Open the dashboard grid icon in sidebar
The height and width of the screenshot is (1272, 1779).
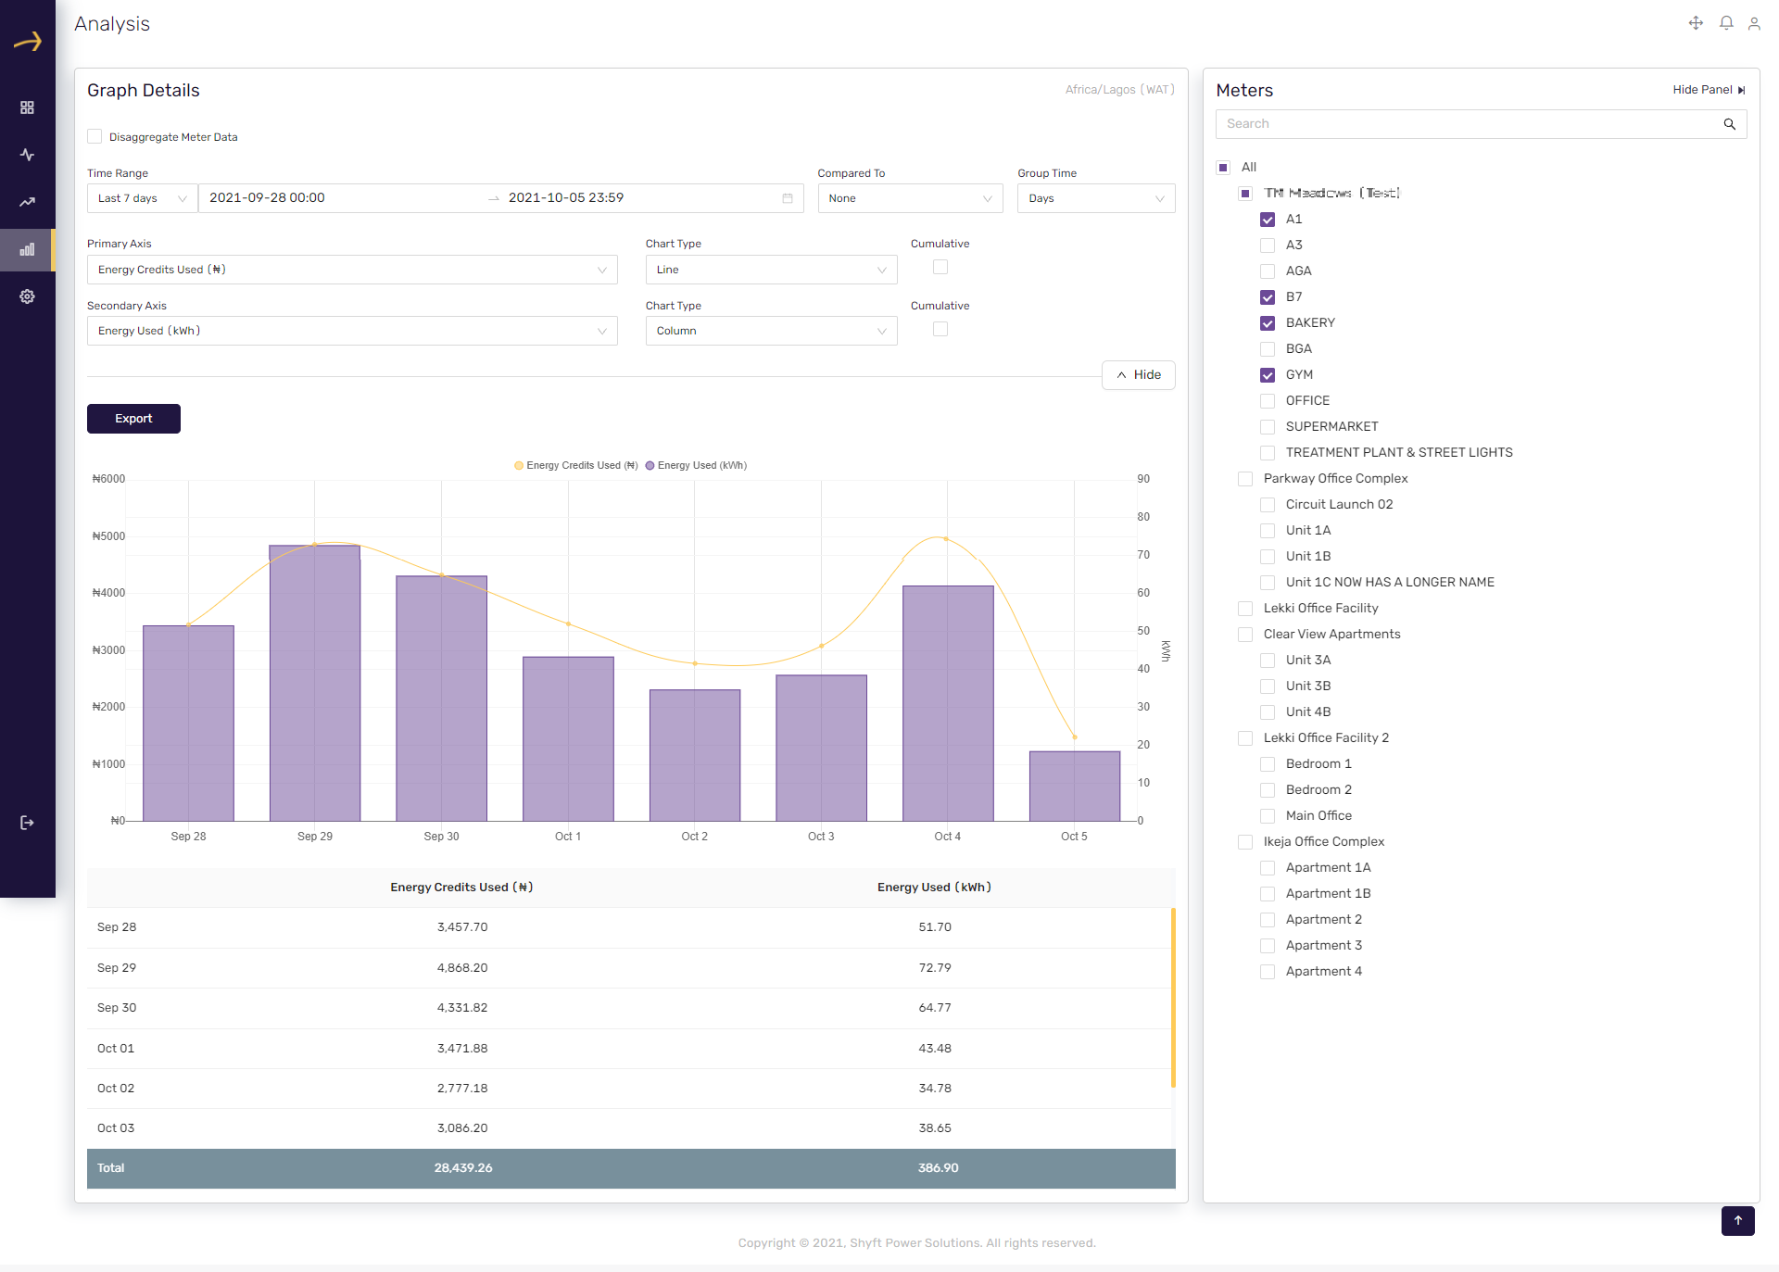tap(27, 107)
